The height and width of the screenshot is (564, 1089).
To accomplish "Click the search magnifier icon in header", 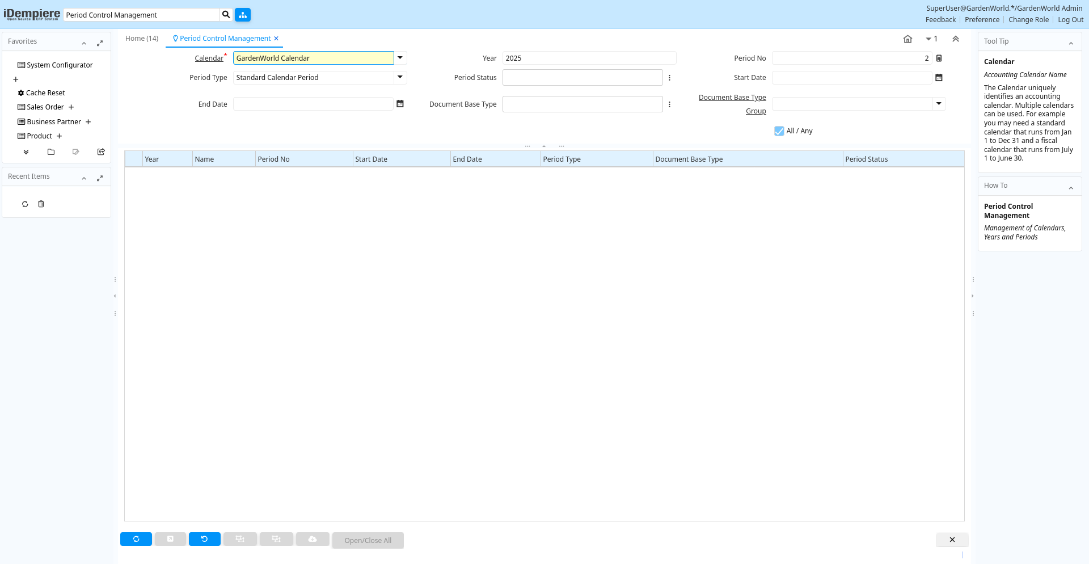I will pyautogui.click(x=226, y=15).
